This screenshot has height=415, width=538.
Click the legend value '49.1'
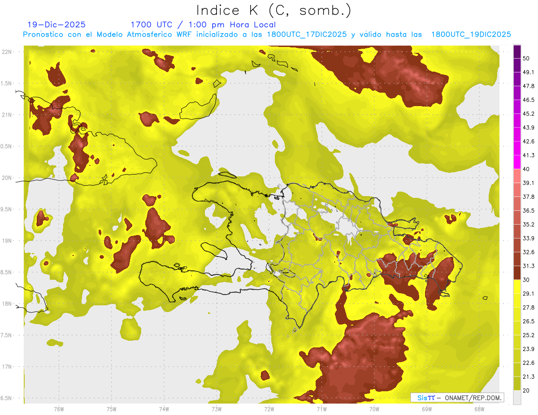pos(528,72)
